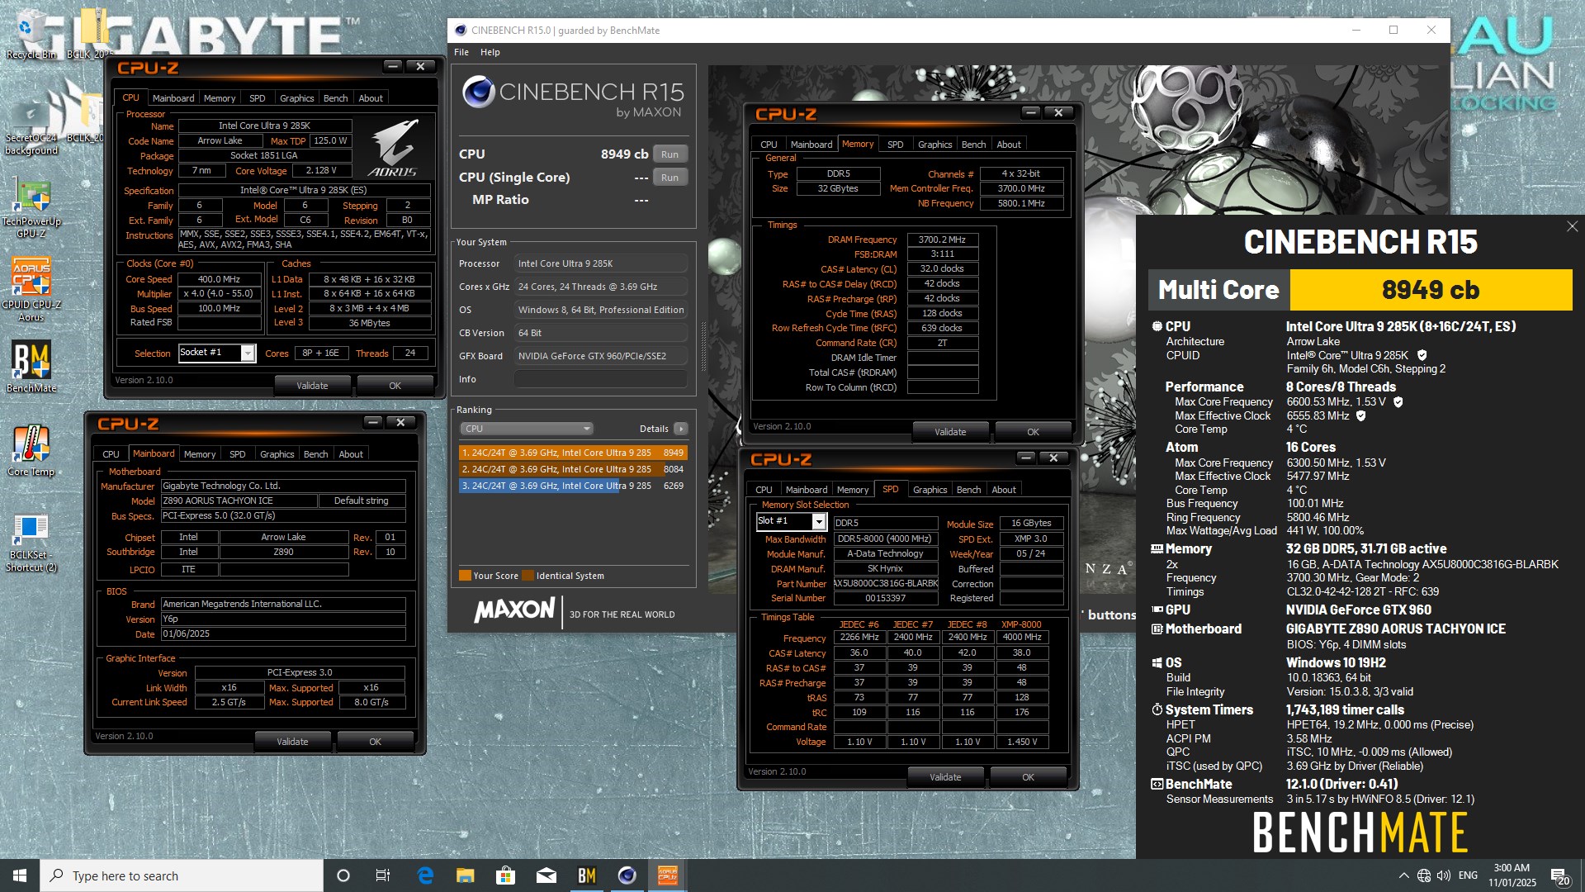Click ENG language indicator in tray
This screenshot has height=892, width=1585.
pyautogui.click(x=1468, y=875)
